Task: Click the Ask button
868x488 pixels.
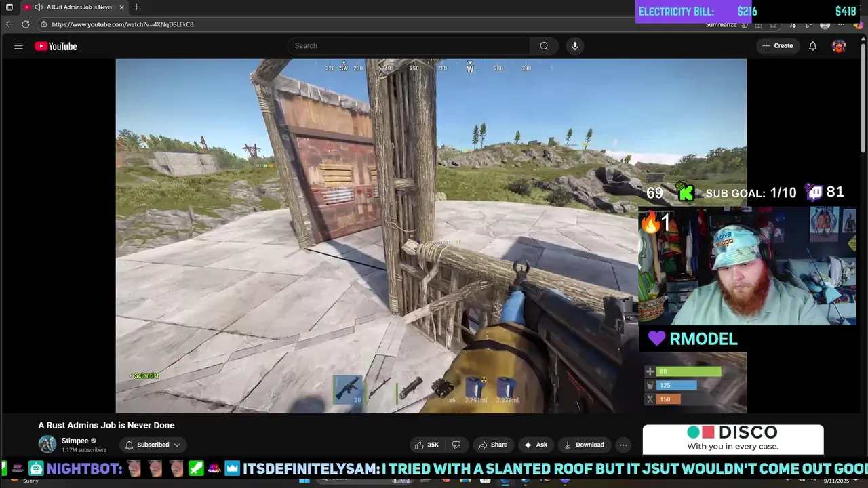Action: click(535, 445)
